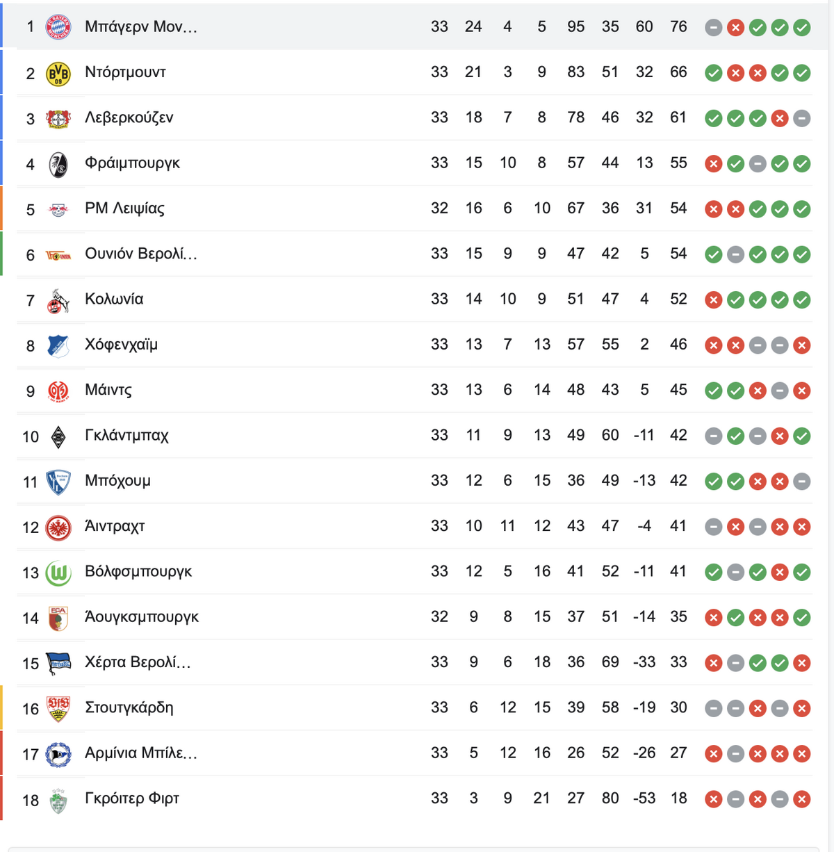Open Άουγκσμπουργκ team link
The height and width of the screenshot is (852, 834).
(x=142, y=616)
